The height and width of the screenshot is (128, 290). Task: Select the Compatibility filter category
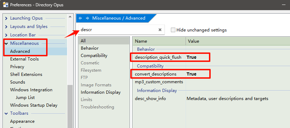pos(94,55)
